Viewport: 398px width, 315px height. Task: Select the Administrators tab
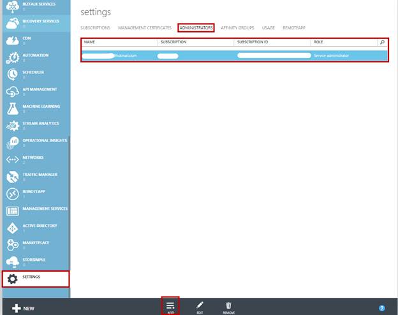tap(196, 27)
